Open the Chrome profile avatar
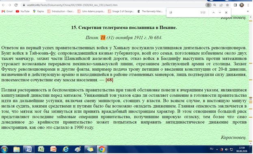The height and width of the screenshot is (154, 253). click(242, 5)
